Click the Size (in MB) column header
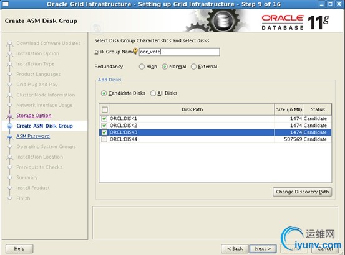The image size is (345, 255). (289, 109)
